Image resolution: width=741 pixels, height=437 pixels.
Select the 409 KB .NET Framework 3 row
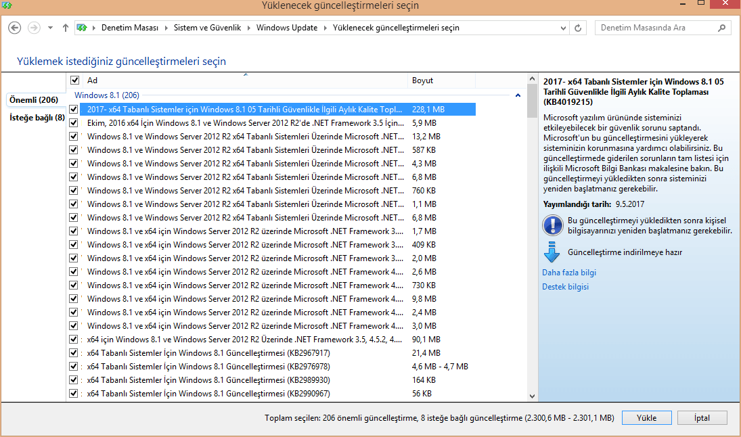pyautogui.click(x=278, y=245)
